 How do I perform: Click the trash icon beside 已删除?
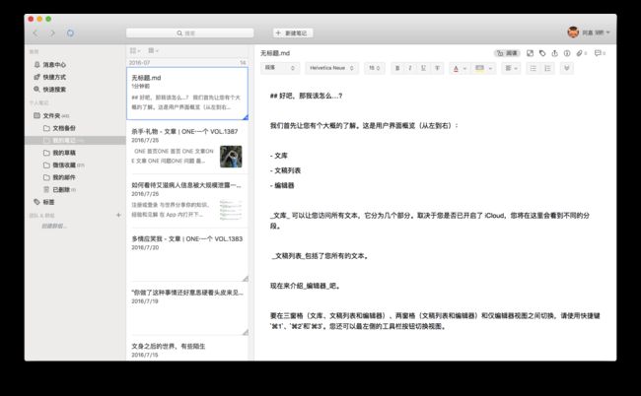[46, 189]
